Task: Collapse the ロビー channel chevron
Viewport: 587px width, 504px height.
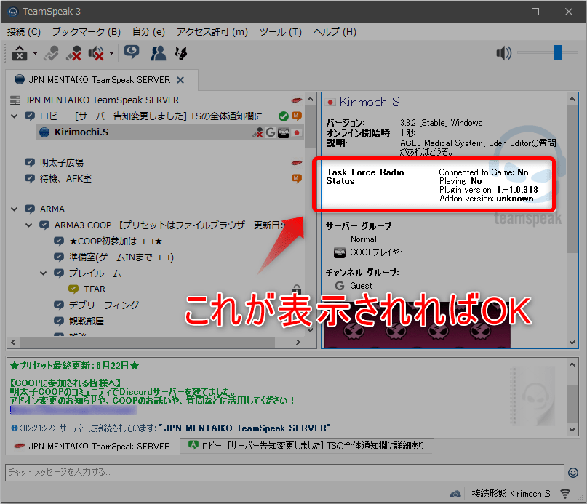Action: click(15, 116)
